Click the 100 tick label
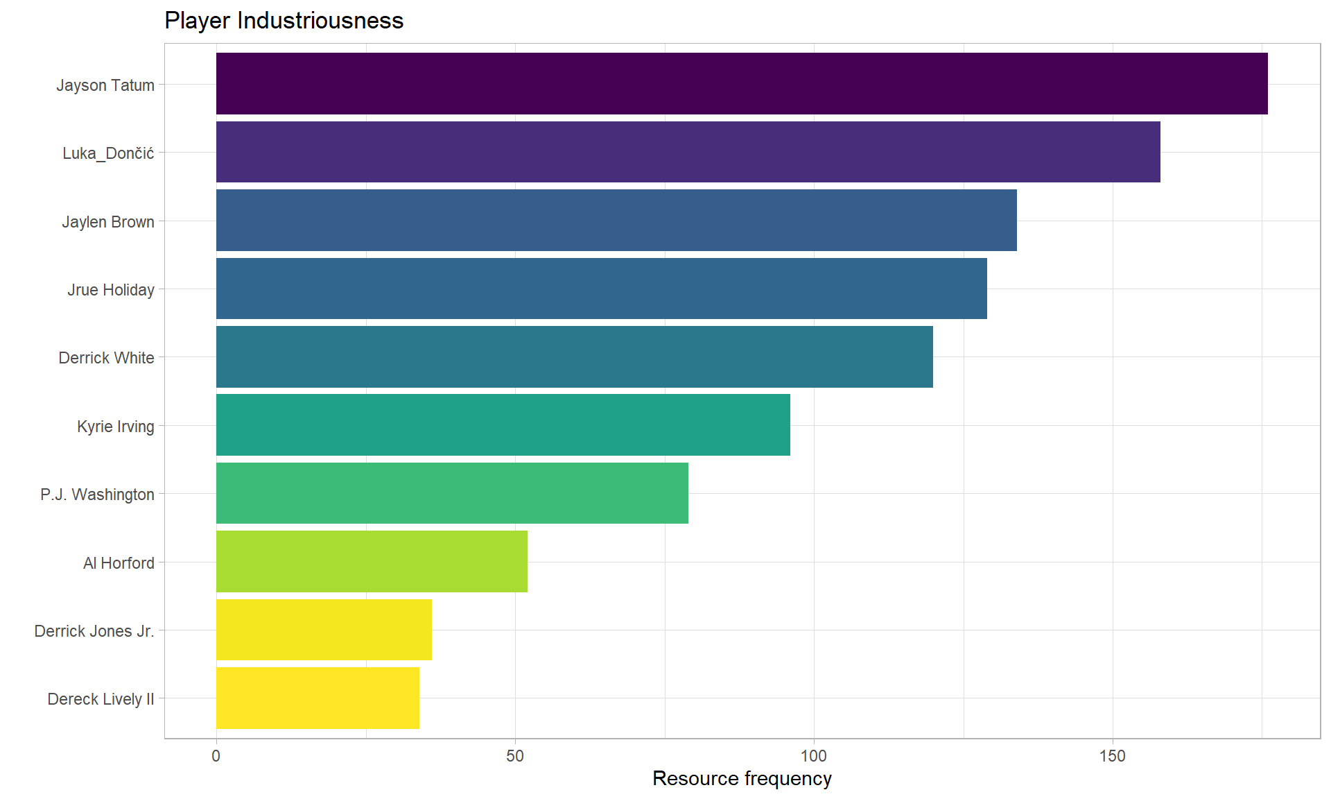Screen dimensions: 1331x799 click(x=814, y=756)
